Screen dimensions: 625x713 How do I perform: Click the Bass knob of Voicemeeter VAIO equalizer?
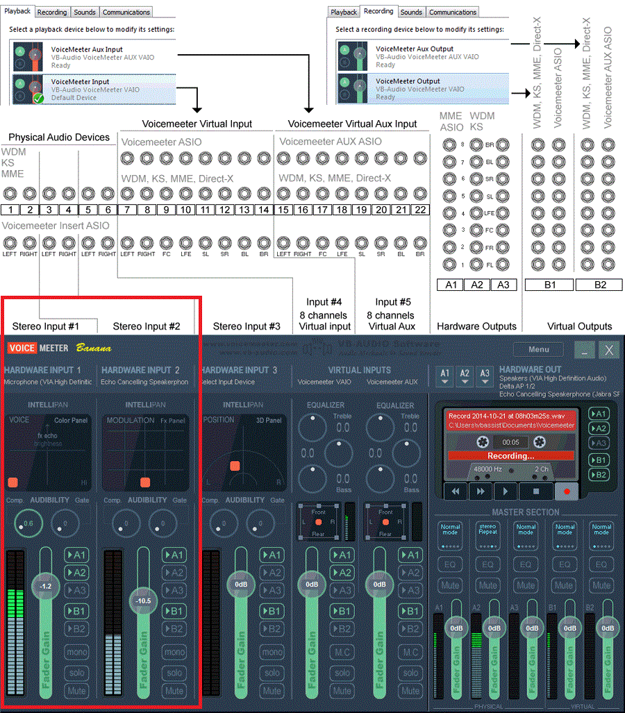point(312,479)
